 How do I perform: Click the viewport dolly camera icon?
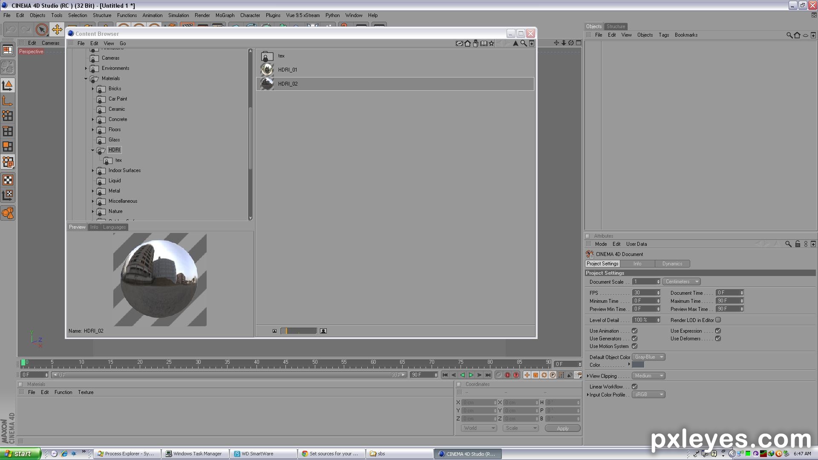[x=564, y=43]
